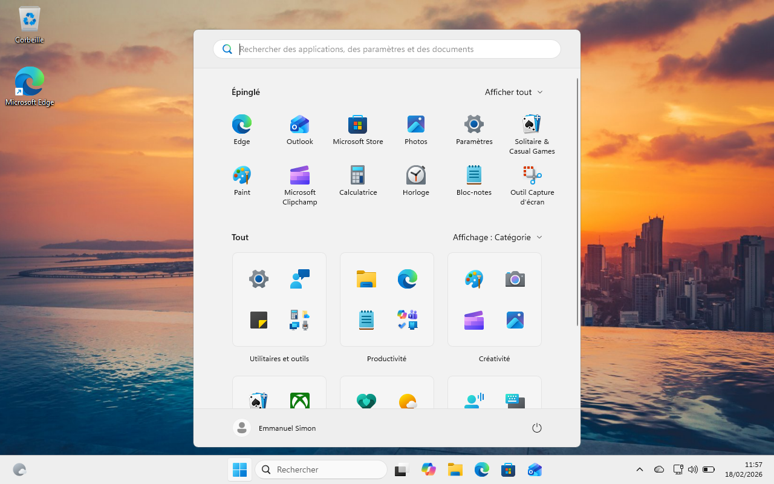Launch pinned Outil Capture d'écran
This screenshot has width=774, height=484.
pyautogui.click(x=532, y=185)
